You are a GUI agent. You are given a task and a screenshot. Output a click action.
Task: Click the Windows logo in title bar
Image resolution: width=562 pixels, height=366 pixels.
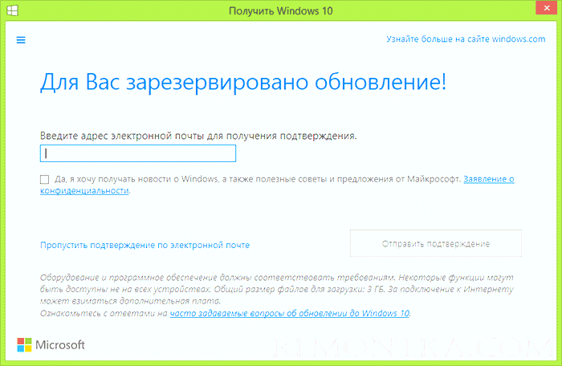coord(12,10)
